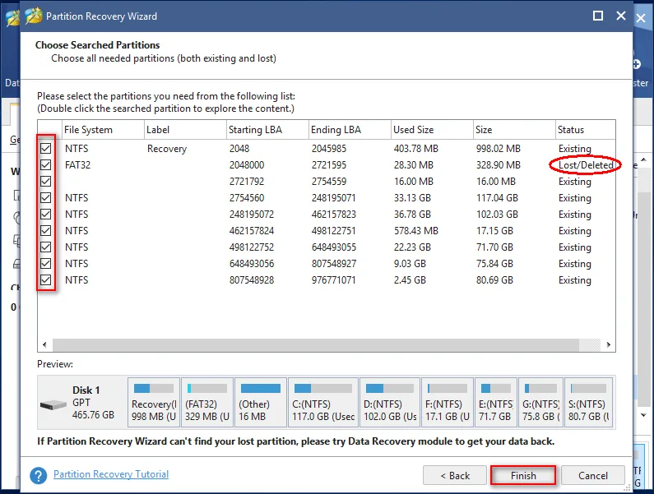Viewport: 654px width, 494px height.
Task: Click the horizontal scrollbar thumb of partition list
Action: tap(315, 344)
